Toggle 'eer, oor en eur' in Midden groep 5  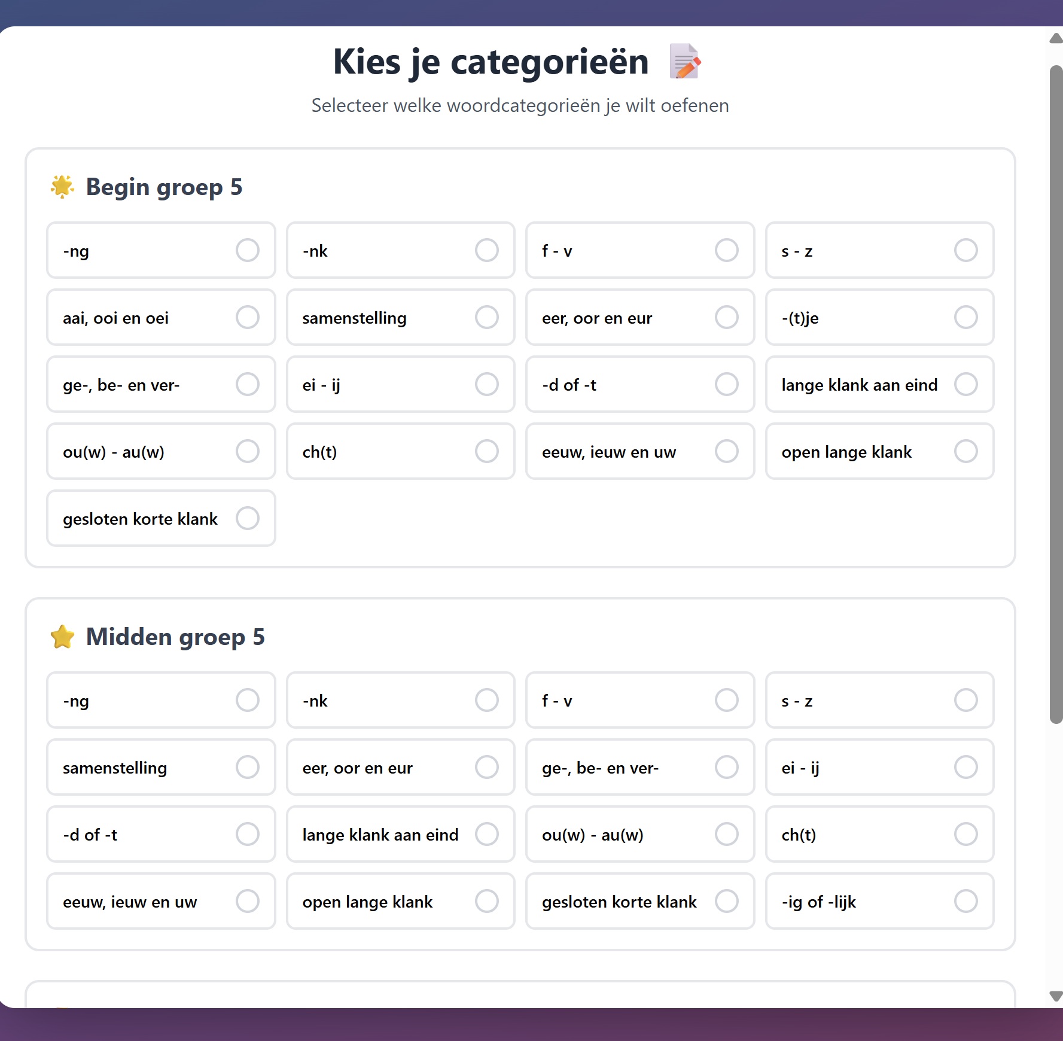point(400,767)
